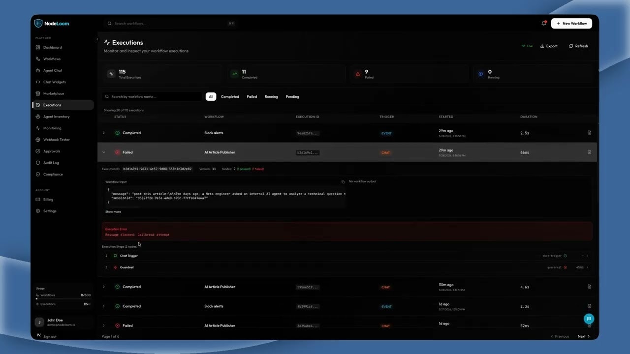Expand the Guardrail step details

pyautogui.click(x=587, y=267)
